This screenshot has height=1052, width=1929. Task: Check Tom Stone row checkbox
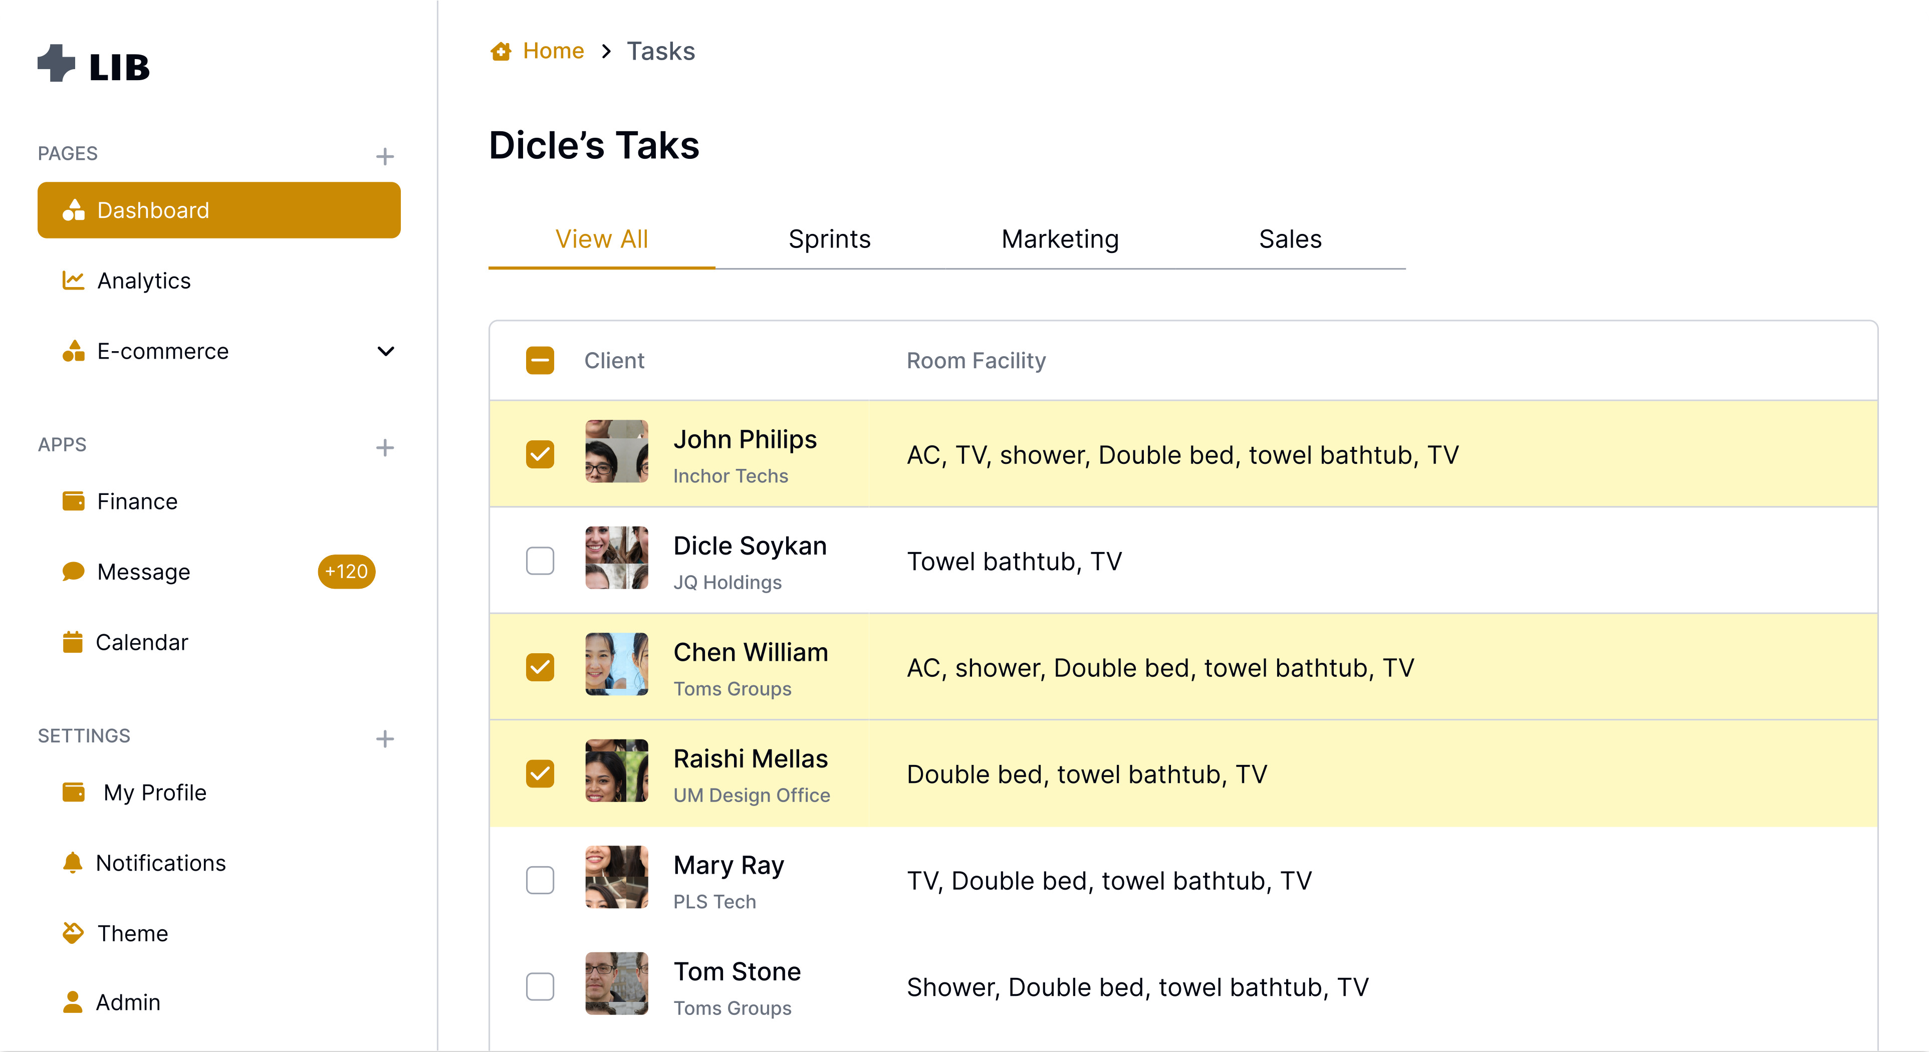pyautogui.click(x=540, y=987)
